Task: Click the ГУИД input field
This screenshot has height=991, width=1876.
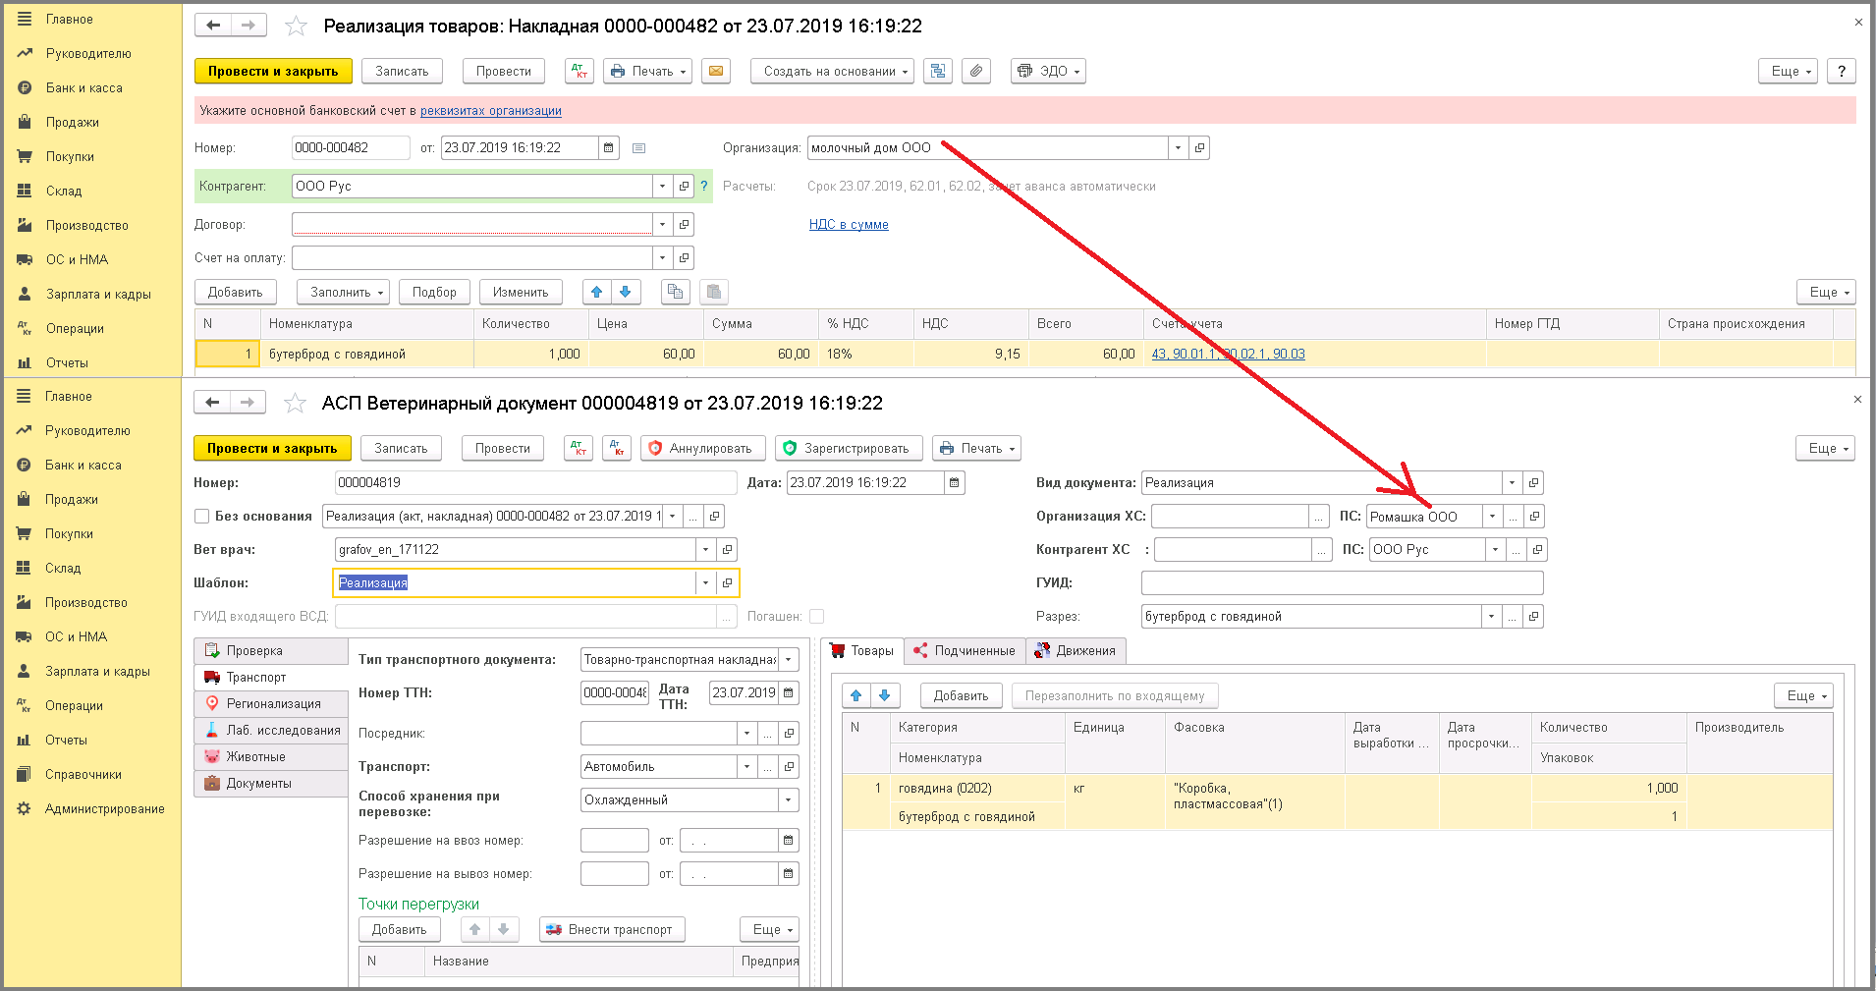Action: (1342, 582)
